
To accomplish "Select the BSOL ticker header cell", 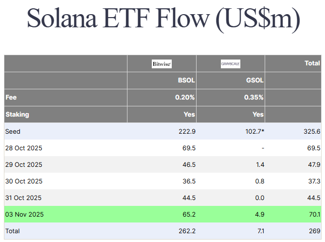I will (x=187, y=81).
